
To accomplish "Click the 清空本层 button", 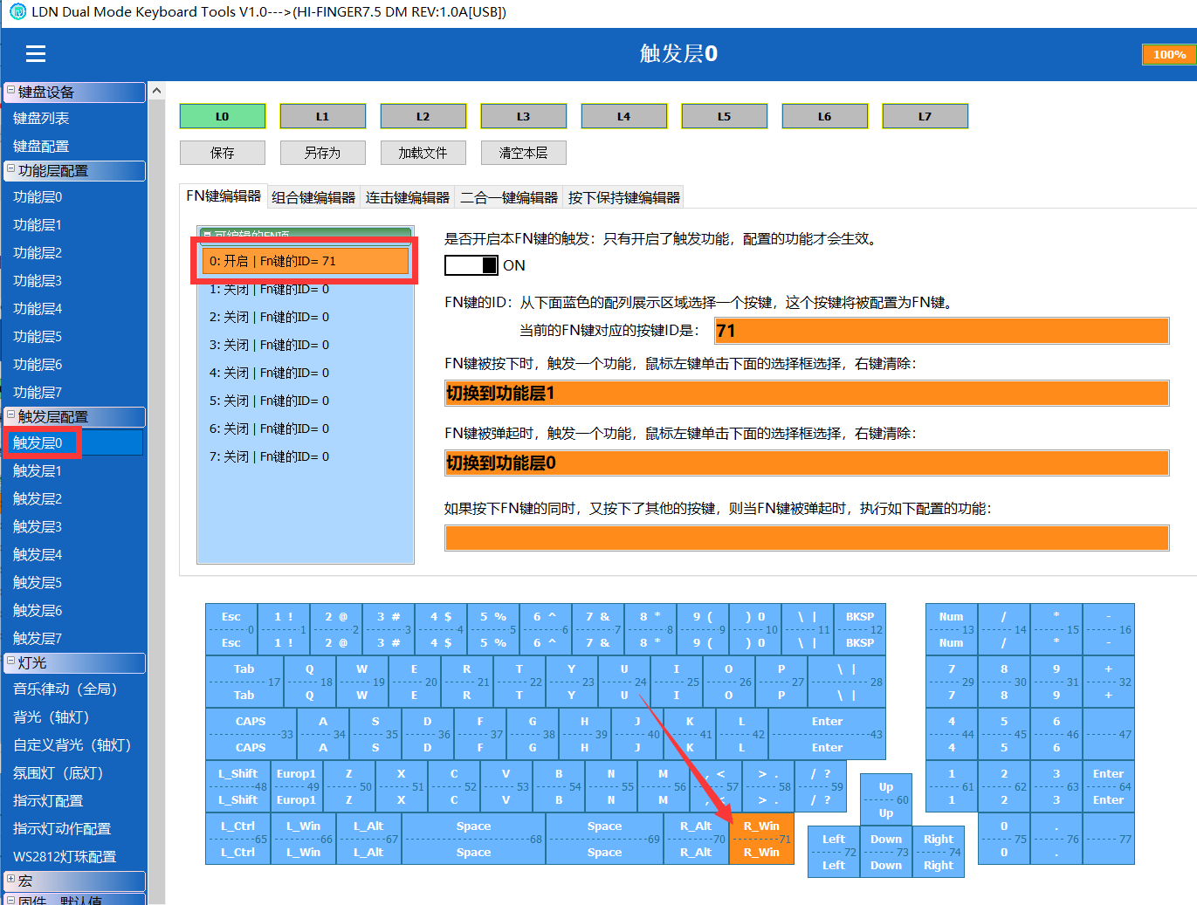I will [x=524, y=153].
